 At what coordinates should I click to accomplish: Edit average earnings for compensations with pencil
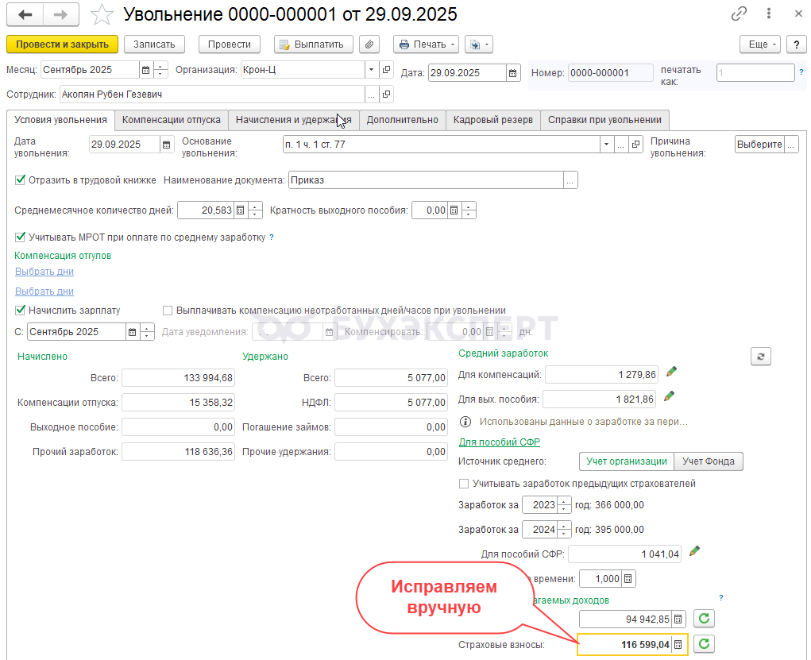(672, 372)
